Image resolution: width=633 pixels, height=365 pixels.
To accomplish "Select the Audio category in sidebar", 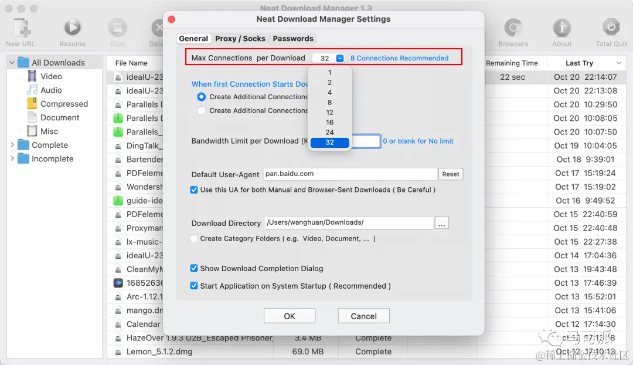I will click(51, 90).
